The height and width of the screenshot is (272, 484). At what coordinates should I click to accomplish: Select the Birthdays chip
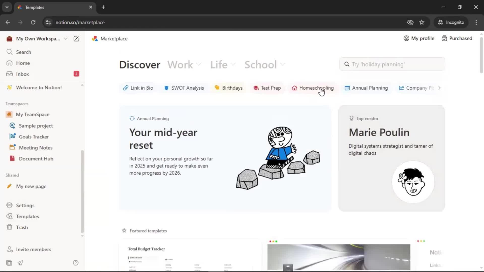(229, 88)
